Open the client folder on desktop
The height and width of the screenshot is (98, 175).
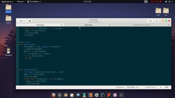tap(8, 19)
